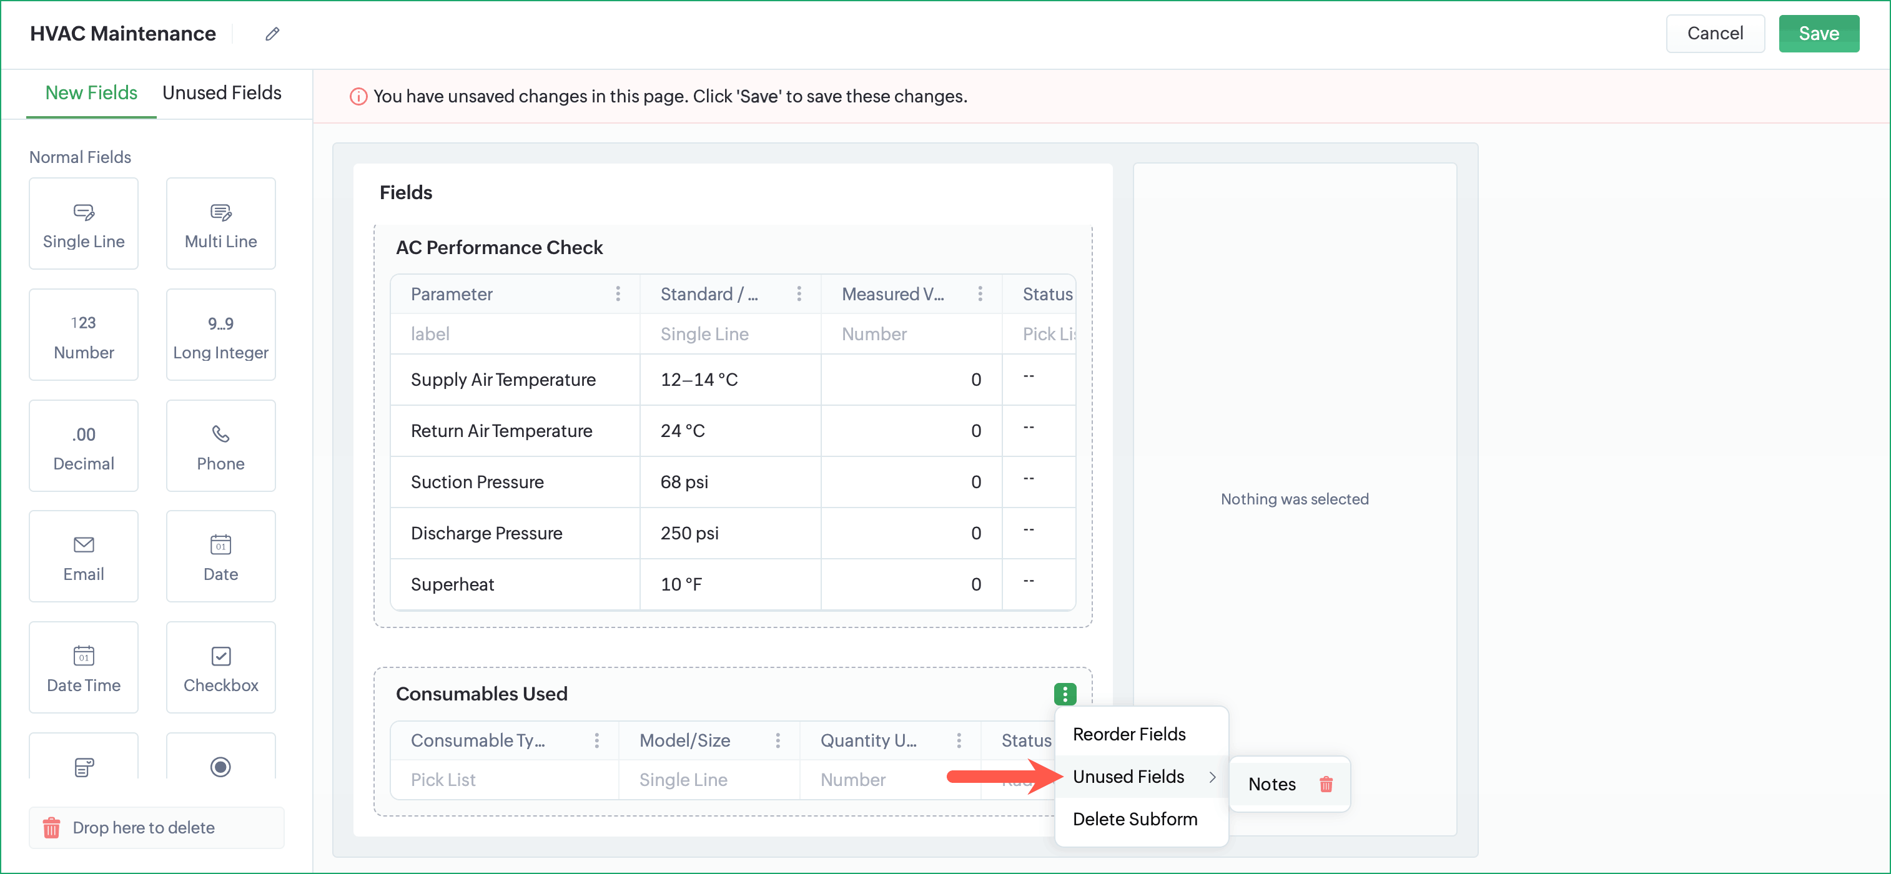Click the Supply Air Temperature row label
1891x874 pixels.
click(x=503, y=380)
